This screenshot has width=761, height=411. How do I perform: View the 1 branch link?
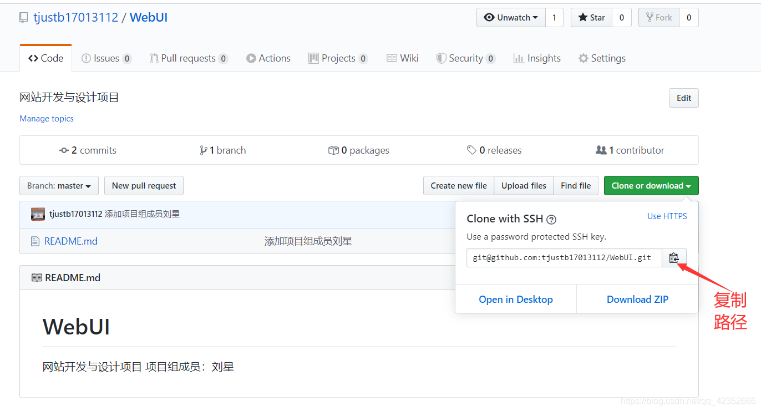click(223, 150)
